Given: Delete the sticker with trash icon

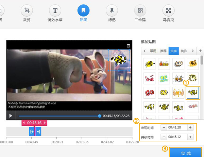Looking at the screenshot, I should 128,45.
